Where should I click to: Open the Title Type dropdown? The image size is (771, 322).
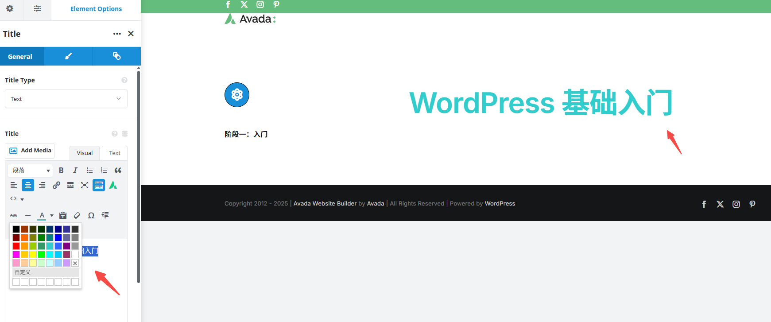tap(66, 99)
